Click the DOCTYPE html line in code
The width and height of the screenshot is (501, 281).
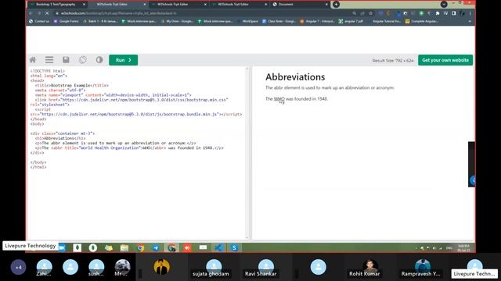pos(48,71)
